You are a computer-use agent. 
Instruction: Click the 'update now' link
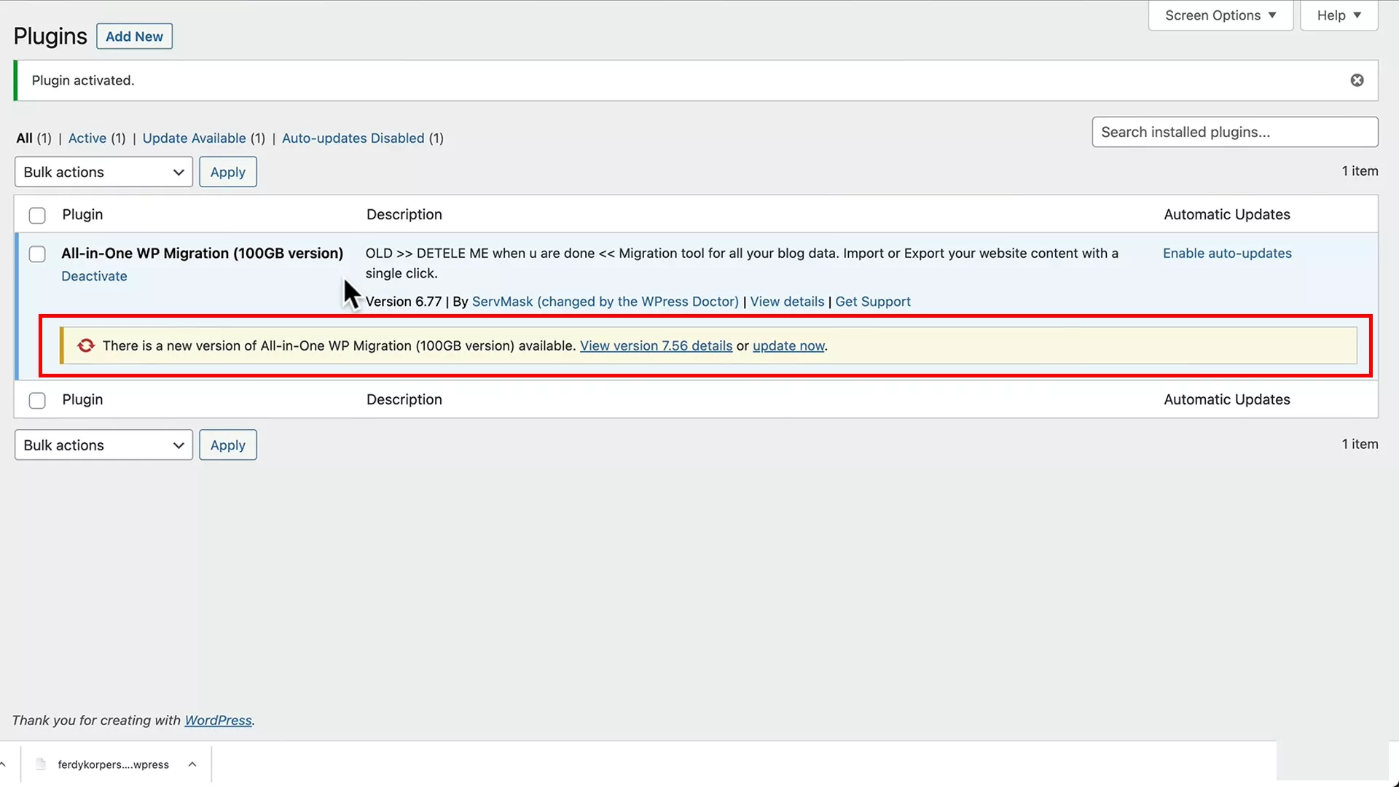(788, 345)
